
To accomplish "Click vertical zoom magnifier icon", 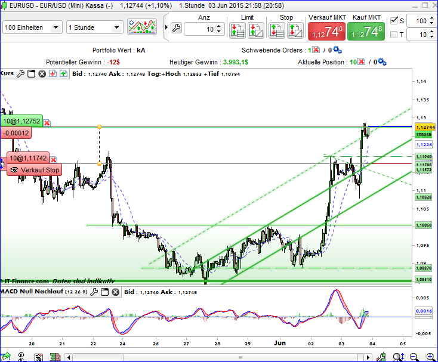I will tap(398, 357).
